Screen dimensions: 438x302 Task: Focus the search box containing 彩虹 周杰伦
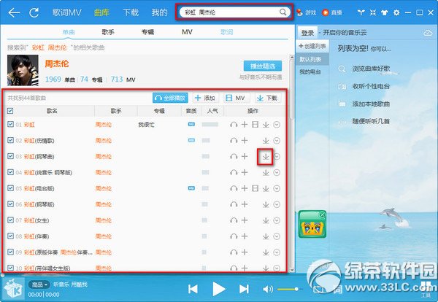point(234,12)
